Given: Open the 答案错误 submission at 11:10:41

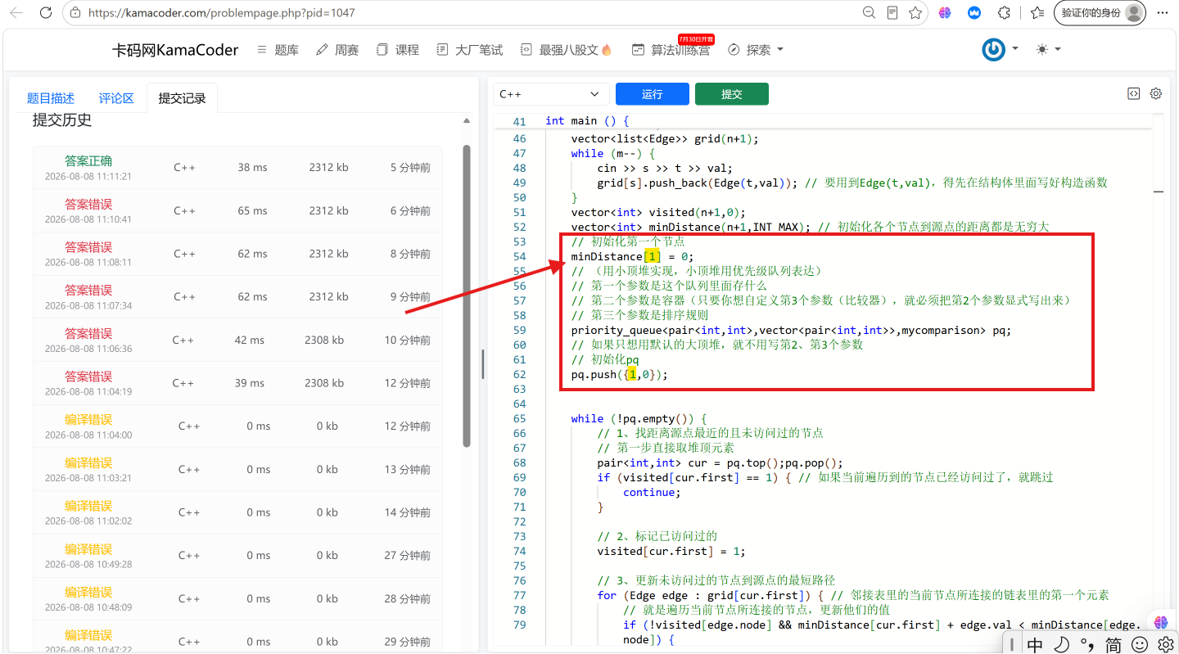Looking at the screenshot, I should [237, 211].
